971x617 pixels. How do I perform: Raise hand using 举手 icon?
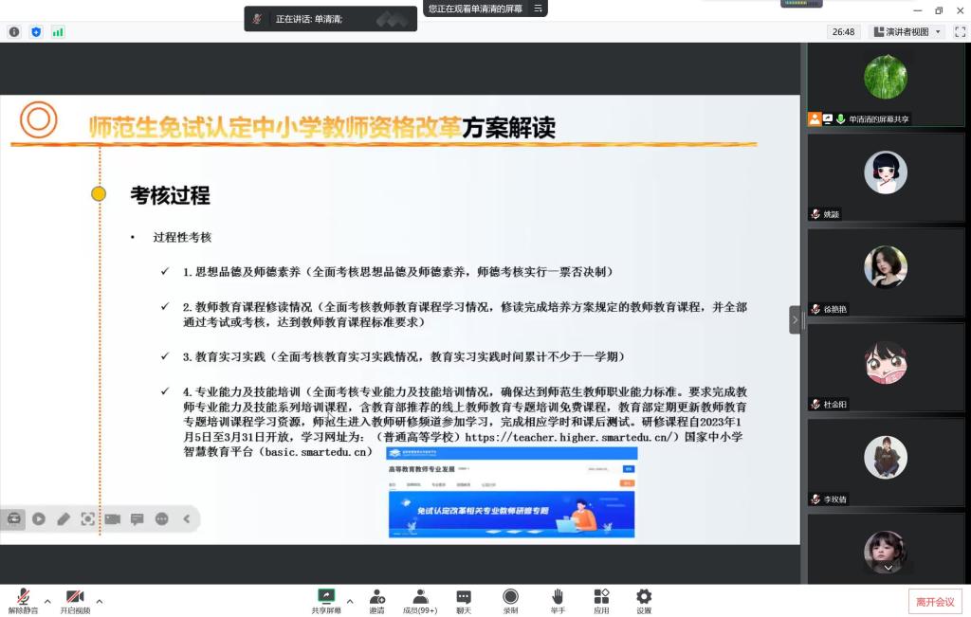click(558, 597)
